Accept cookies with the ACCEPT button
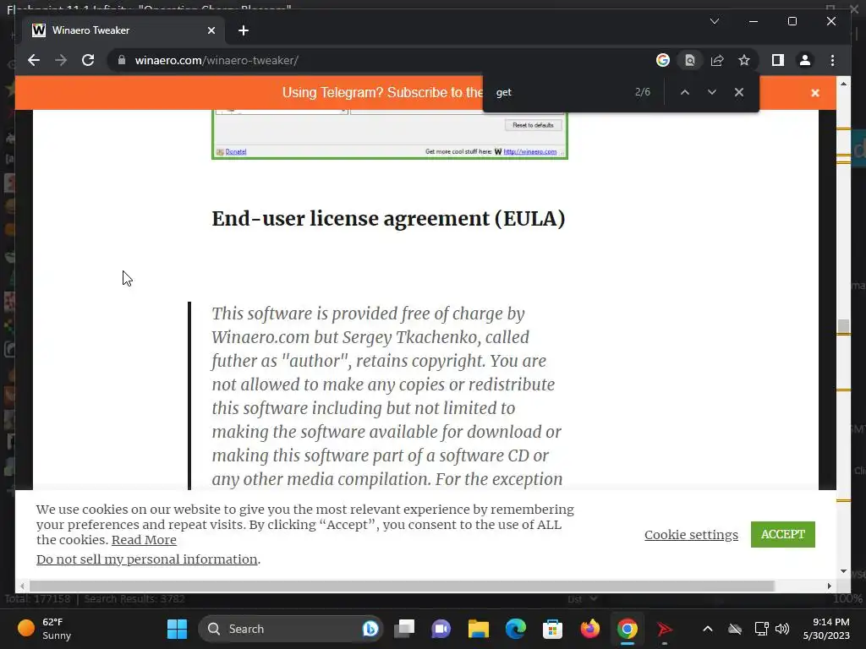 pyautogui.click(x=782, y=534)
